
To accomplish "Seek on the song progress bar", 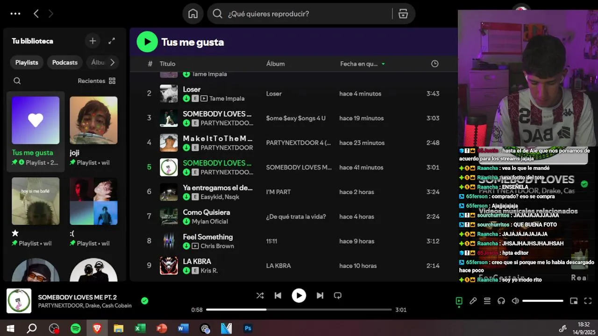I will click(x=299, y=309).
